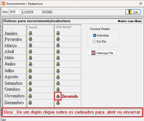Close the Encerramento / Reabertura window

140,4
